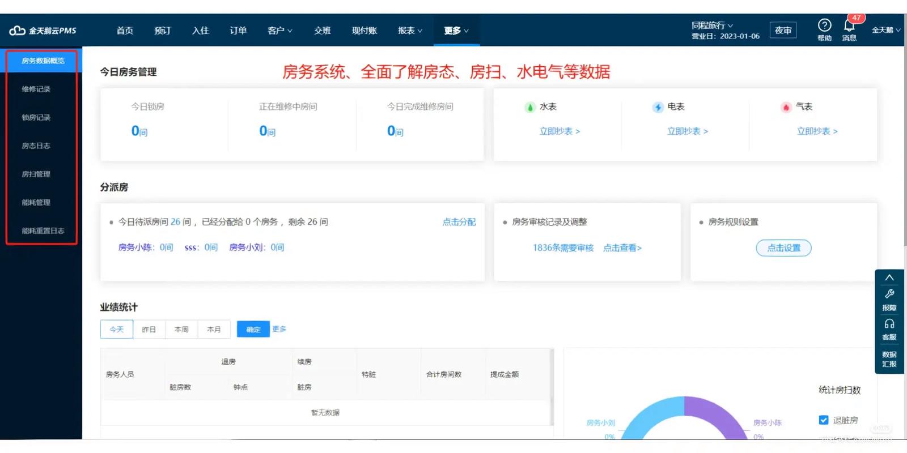Click the 1836条需要审核 text
The height and width of the screenshot is (453, 907).
(563, 247)
